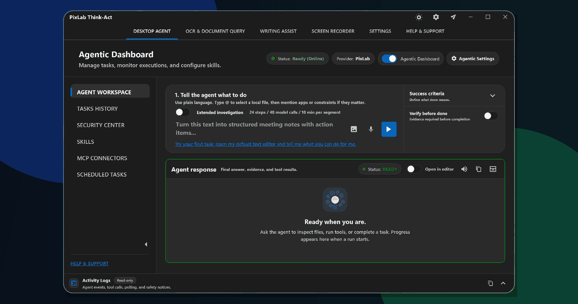
Task: Click '1. Tell the agent what to do' heading
Action: click(211, 95)
